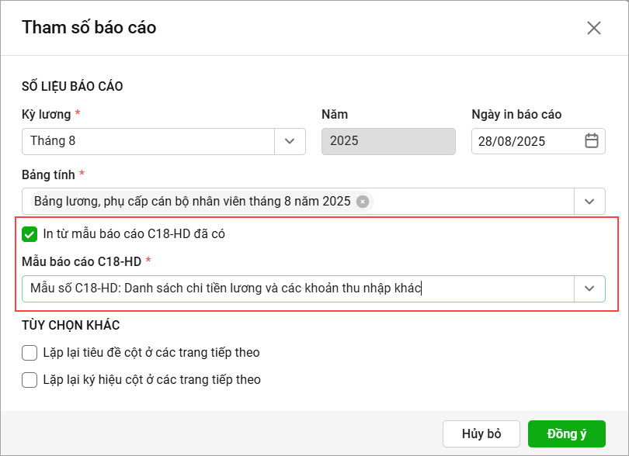Uncheck In từ mẫu báo cáo C18-HD đã có
The image size is (629, 456).
point(30,233)
